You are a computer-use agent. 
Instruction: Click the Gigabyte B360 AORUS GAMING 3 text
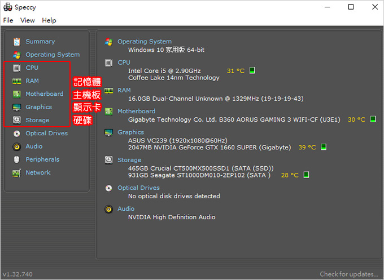(x=234, y=120)
